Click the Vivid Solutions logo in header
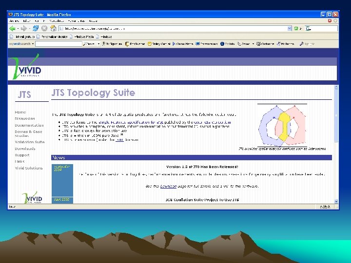The width and height of the screenshot is (351, 263). click(x=26, y=66)
